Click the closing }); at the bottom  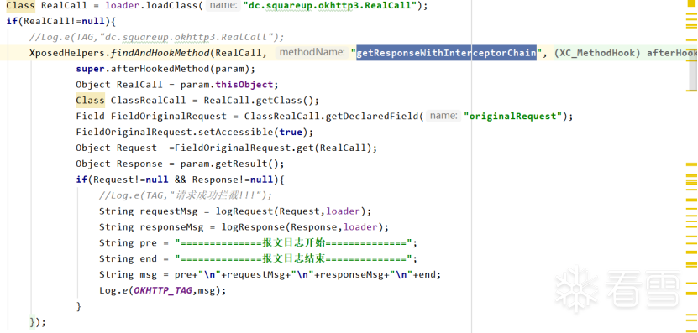click(x=38, y=322)
